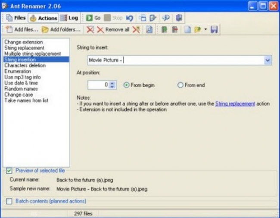This screenshot has width=280, height=218.
Task: Select the From end radio button
Action: click(180, 85)
